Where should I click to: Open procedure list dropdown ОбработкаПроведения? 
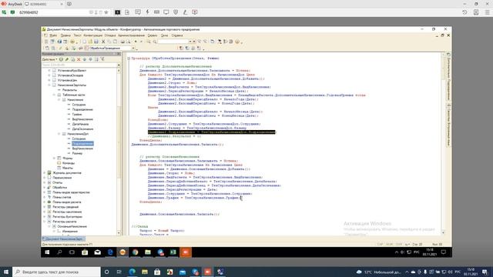pos(133,48)
